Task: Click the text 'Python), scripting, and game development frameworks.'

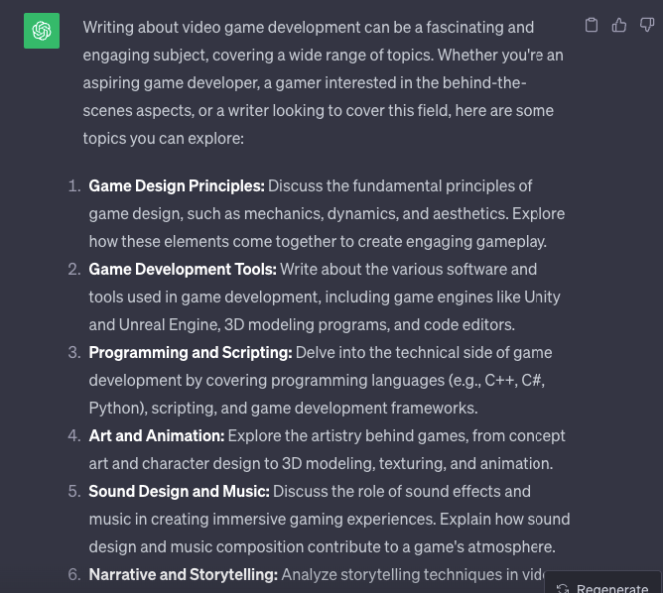Action: [x=283, y=408]
